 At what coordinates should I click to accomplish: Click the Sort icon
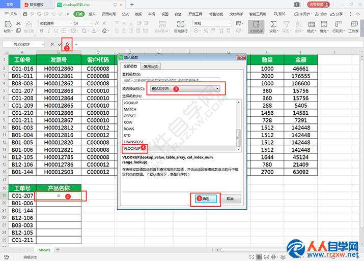[299, 24]
